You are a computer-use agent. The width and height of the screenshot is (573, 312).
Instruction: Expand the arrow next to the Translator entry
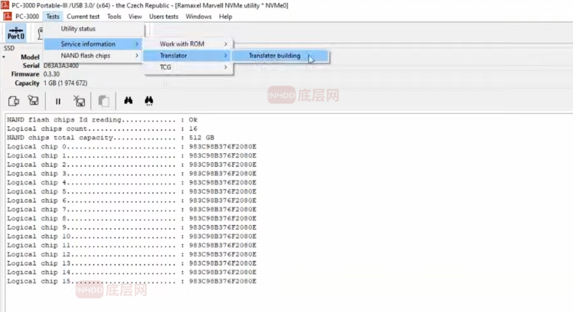pos(226,55)
